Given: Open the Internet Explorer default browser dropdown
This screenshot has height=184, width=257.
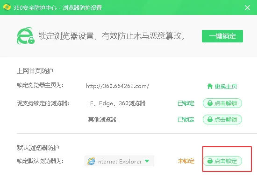Looking at the screenshot, I should [x=119, y=161].
